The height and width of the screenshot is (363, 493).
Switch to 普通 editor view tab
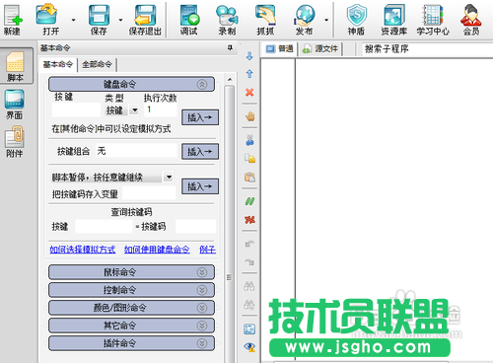pos(280,49)
